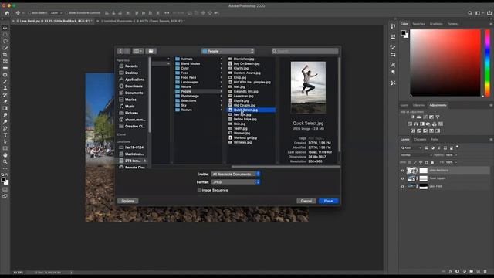
Task: Switch to the Untitled_Panorama document tab
Action: click(x=143, y=21)
